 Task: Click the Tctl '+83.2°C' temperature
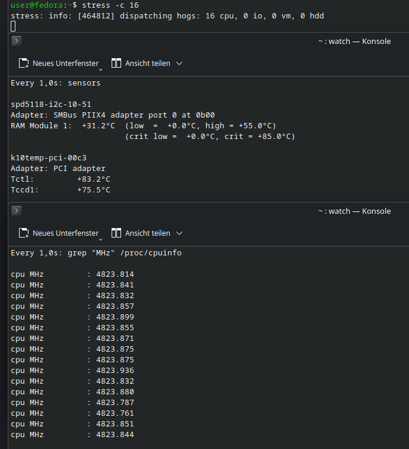pyautogui.click(x=94, y=179)
